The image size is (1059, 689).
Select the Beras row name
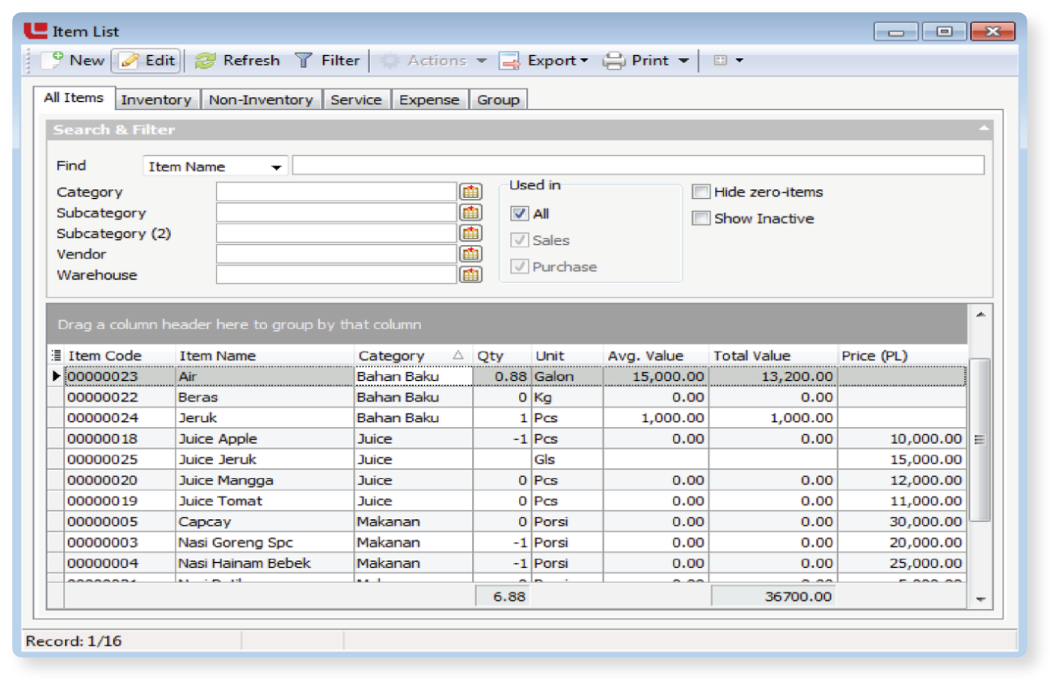pos(198,398)
